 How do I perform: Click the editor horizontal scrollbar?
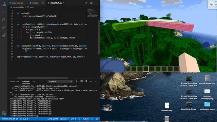pyautogui.click(x=42, y=78)
